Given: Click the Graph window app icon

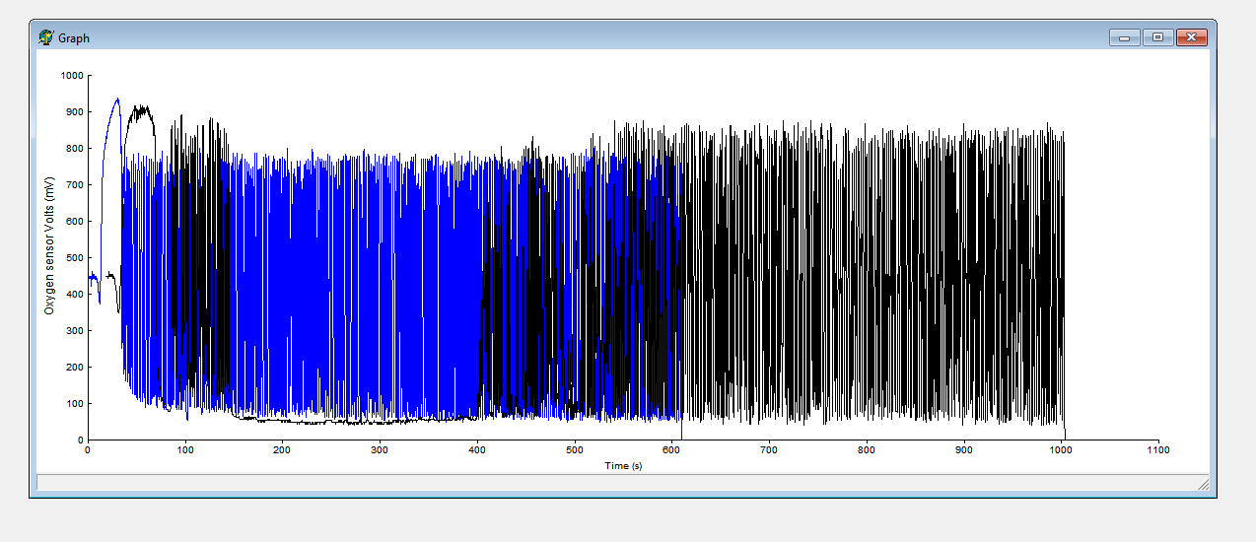Looking at the screenshot, I should click(45, 37).
